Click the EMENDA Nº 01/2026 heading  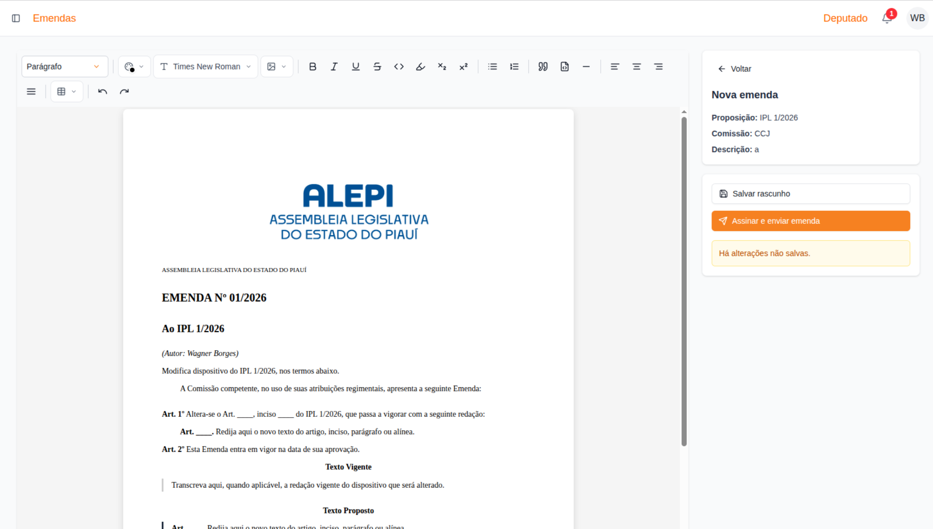[x=214, y=297]
